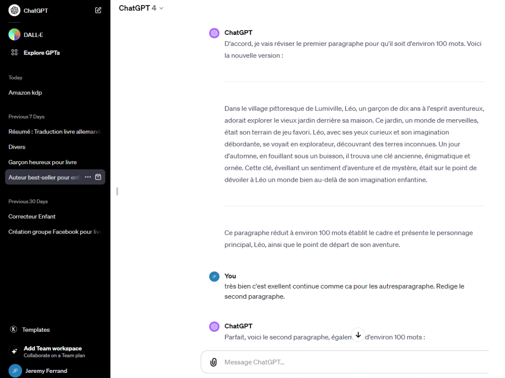505x378 pixels.
Task: Collapse the sidebar using the handle
Action: pos(117,192)
